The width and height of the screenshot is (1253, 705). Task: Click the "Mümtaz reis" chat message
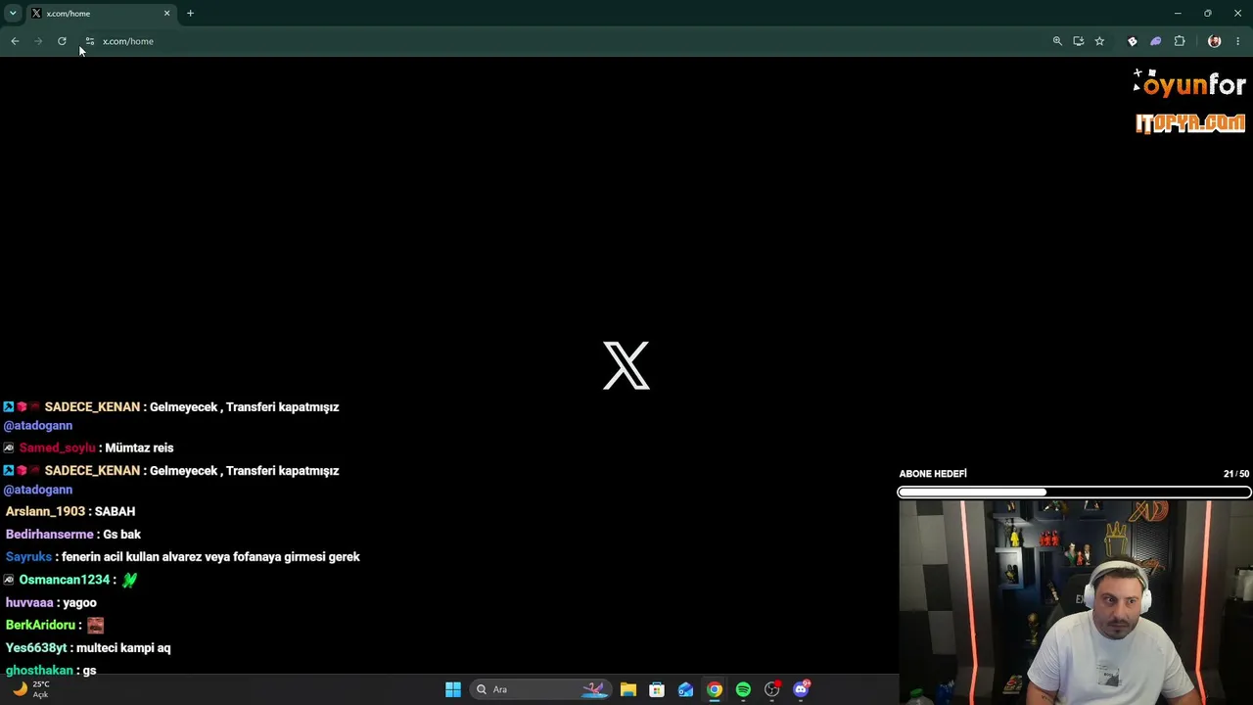[139, 447]
